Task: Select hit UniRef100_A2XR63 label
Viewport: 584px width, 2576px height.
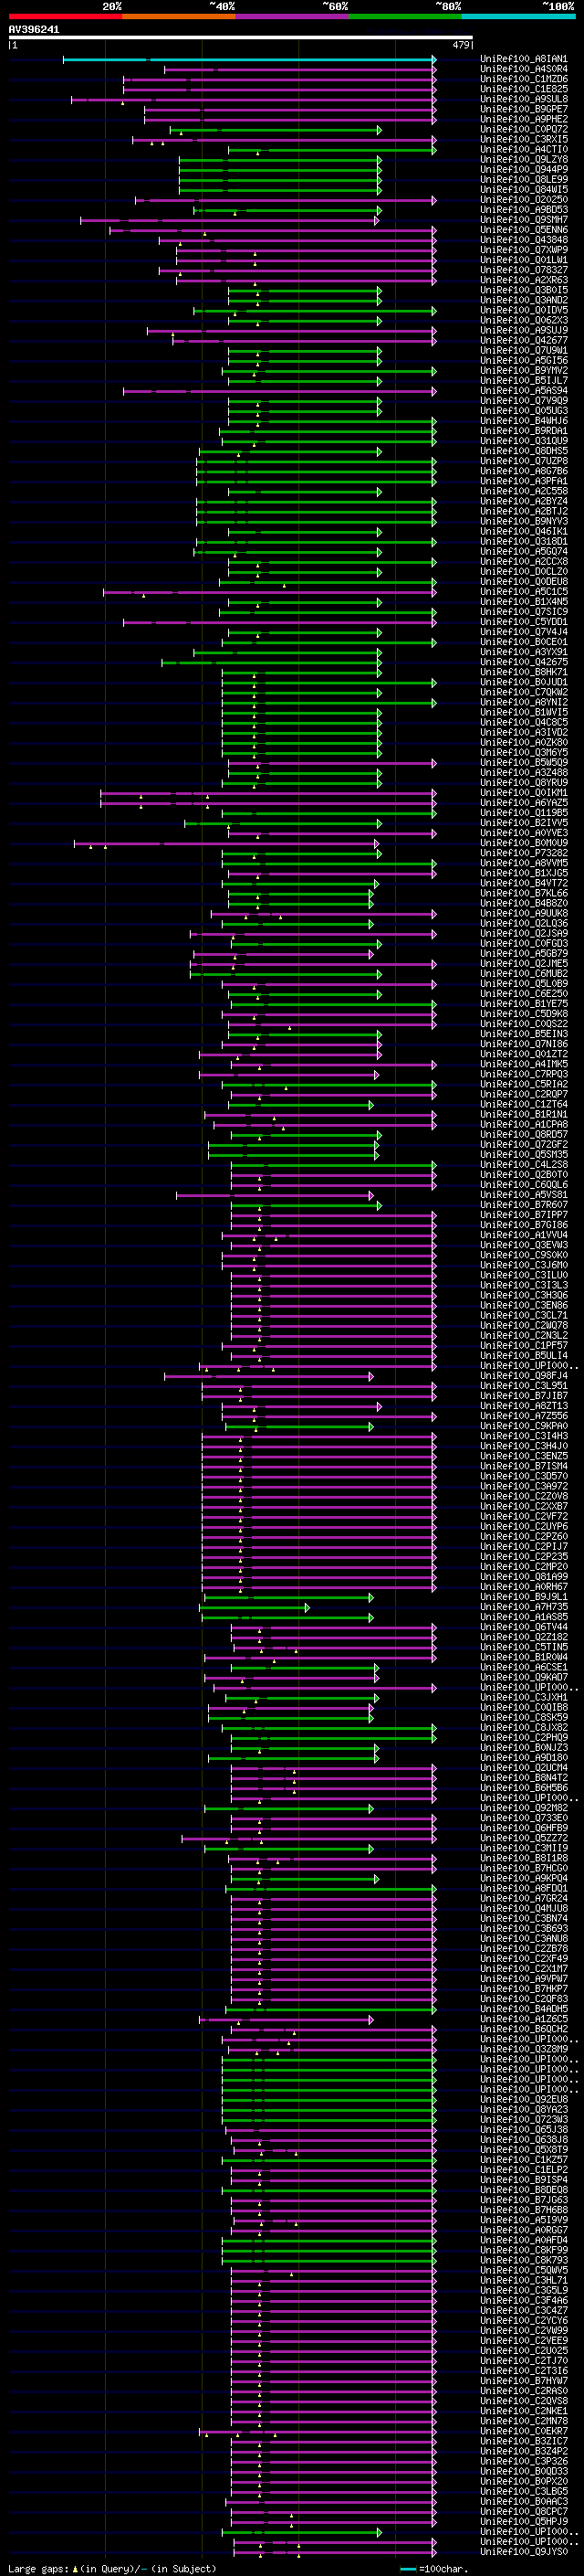Action: pos(524,280)
